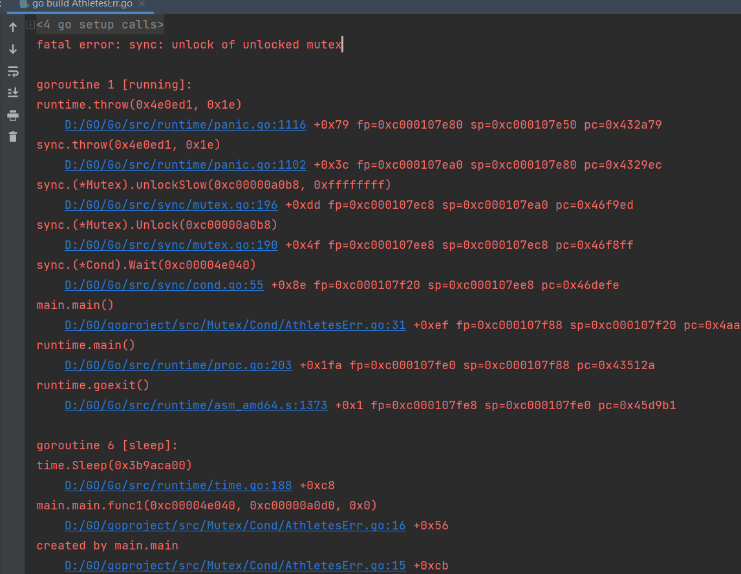Toggle the Scroll to End icon

coord(13,92)
